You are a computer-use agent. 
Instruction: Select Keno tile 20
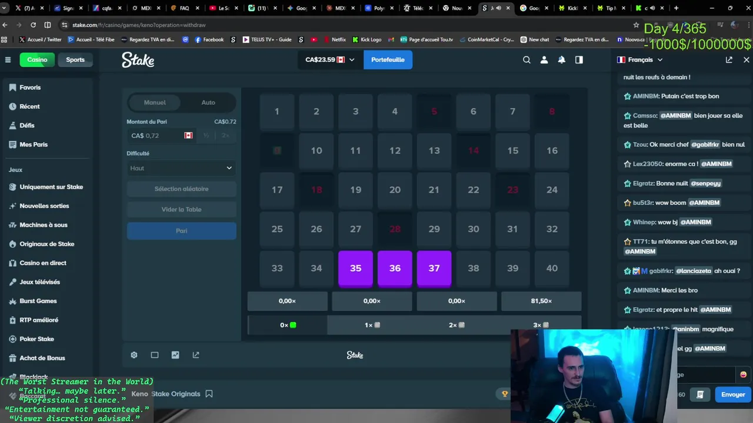click(395, 190)
